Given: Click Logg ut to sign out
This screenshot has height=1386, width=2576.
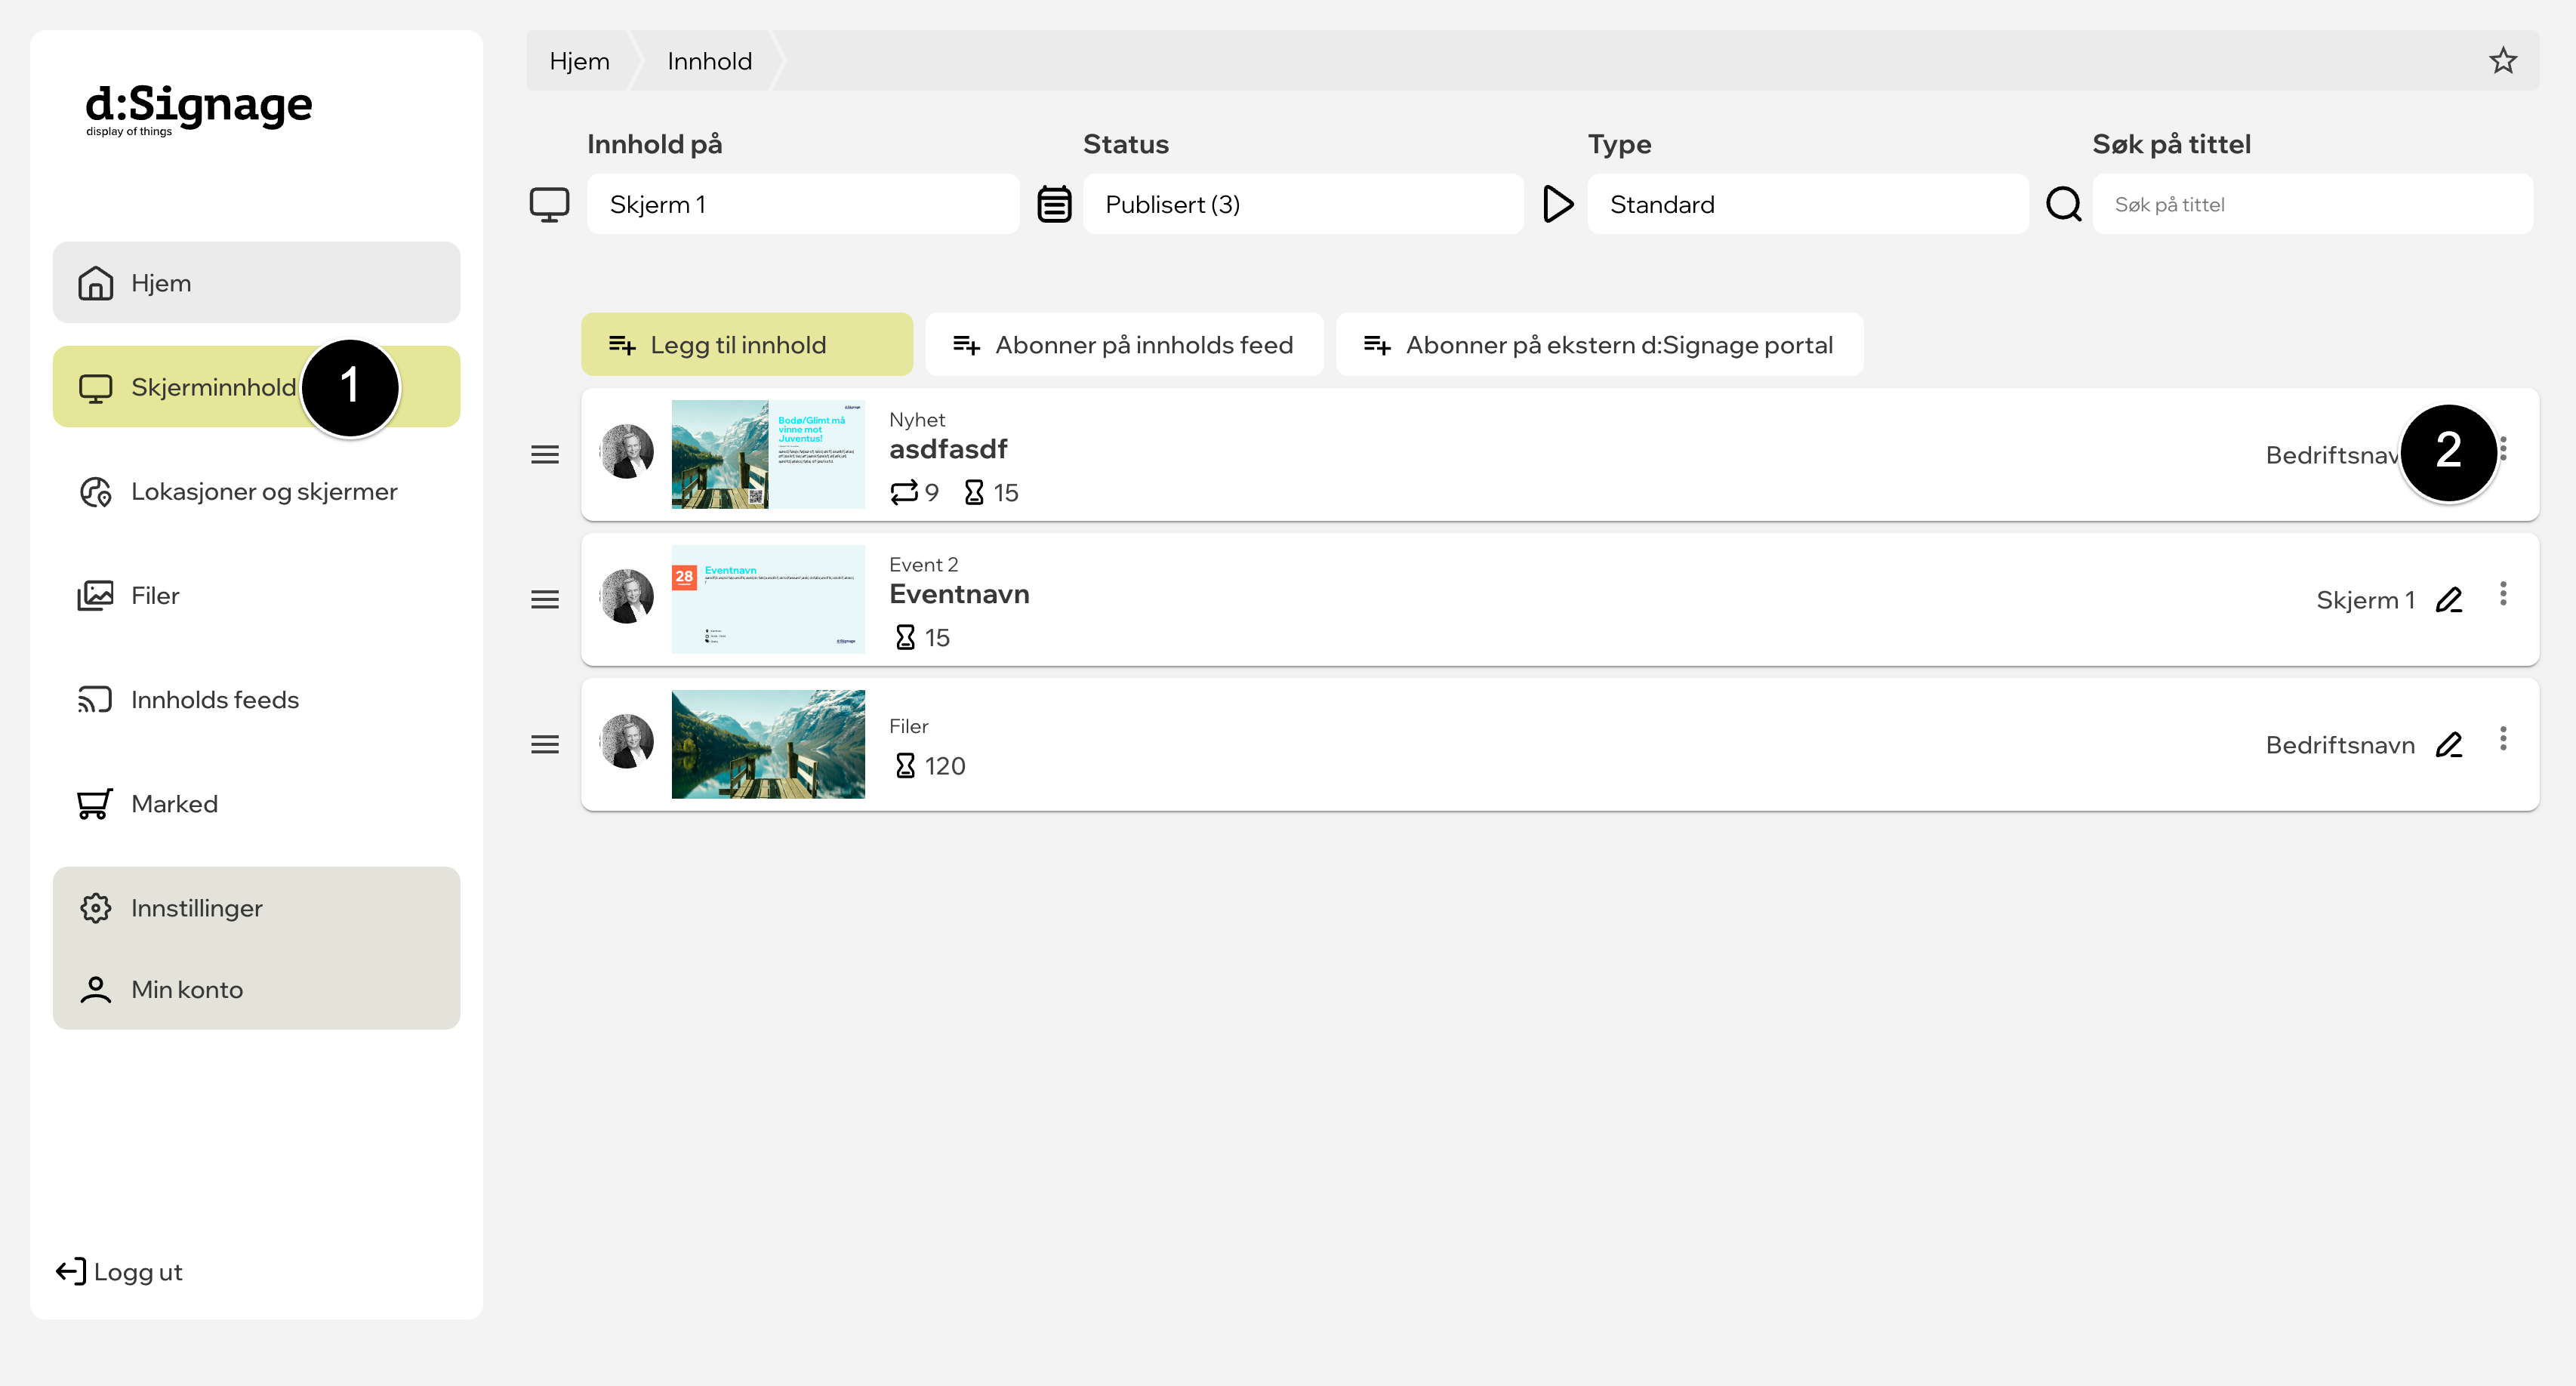Looking at the screenshot, I should click(120, 1271).
